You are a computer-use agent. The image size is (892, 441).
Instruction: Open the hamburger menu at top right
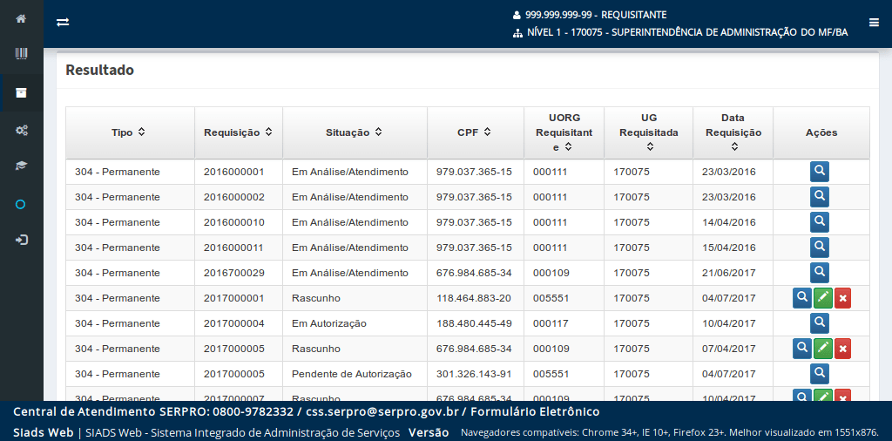pos(874,22)
